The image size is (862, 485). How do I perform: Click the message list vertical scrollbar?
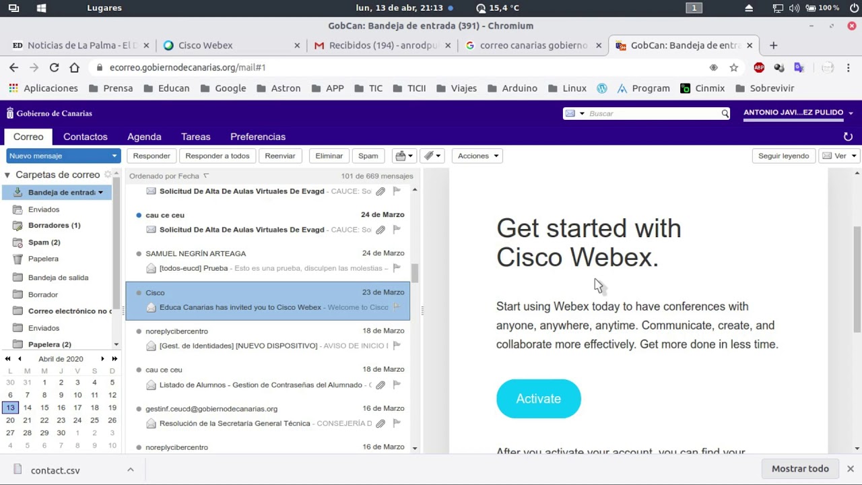click(x=415, y=272)
